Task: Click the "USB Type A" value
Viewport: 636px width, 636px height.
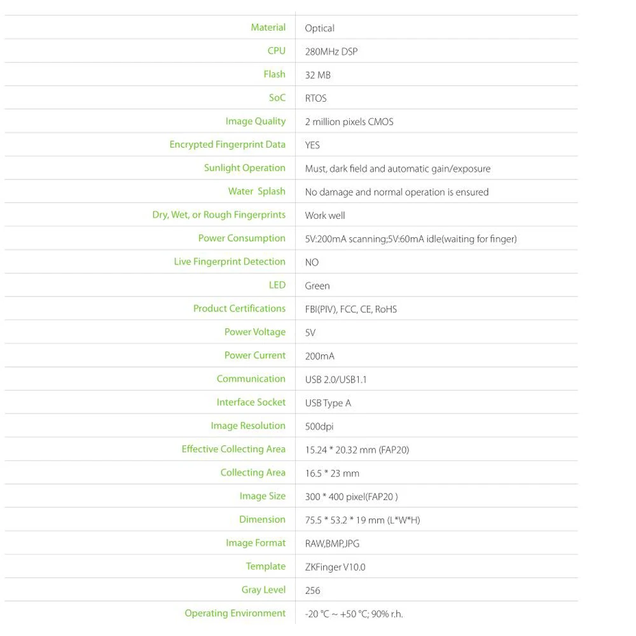Action: (x=328, y=403)
